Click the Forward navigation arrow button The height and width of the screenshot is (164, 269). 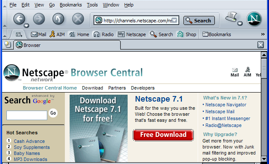click(39, 19)
